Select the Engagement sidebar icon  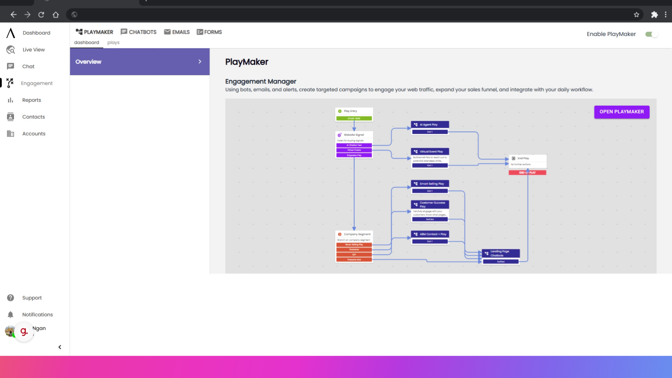coord(10,83)
